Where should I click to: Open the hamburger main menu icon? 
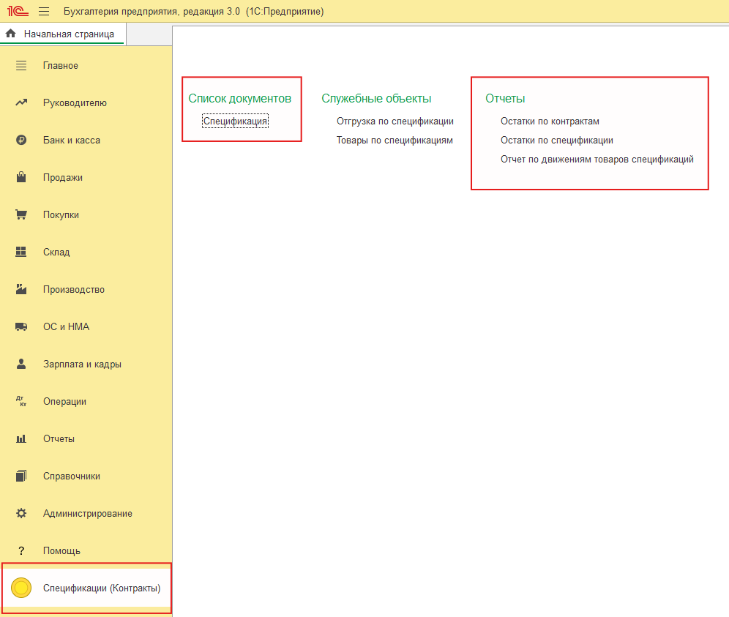coord(44,11)
